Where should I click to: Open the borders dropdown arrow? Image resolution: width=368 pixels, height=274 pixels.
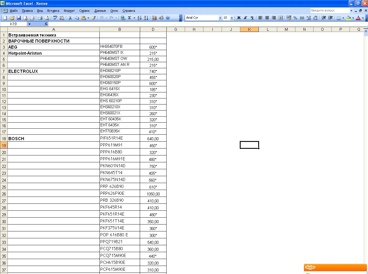[343, 18]
